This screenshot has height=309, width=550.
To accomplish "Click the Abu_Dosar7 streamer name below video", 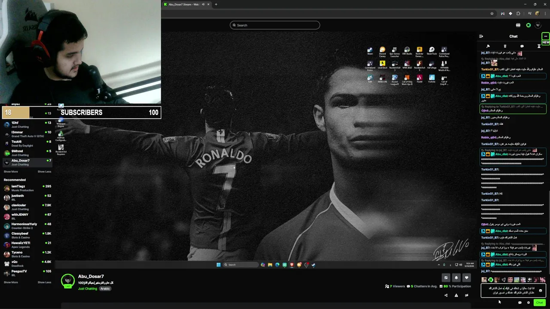I will (91, 276).
